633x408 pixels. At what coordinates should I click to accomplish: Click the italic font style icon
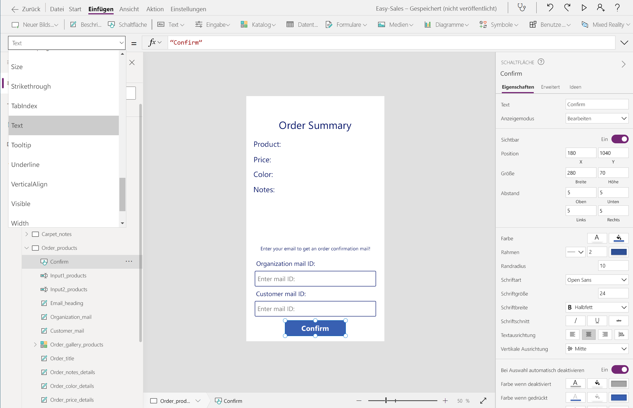tap(575, 321)
